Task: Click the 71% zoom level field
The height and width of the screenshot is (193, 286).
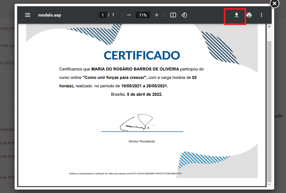Action: pos(143,15)
